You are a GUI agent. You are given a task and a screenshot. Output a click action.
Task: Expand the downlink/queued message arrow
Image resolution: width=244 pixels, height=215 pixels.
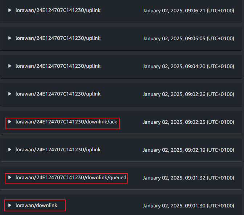10,177
